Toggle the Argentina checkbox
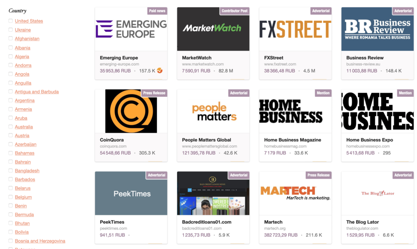 click(x=10, y=100)
